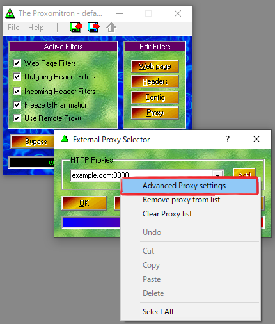Click the question mark help button in proxy dialog
The image size is (275, 324).
pyautogui.click(x=228, y=139)
